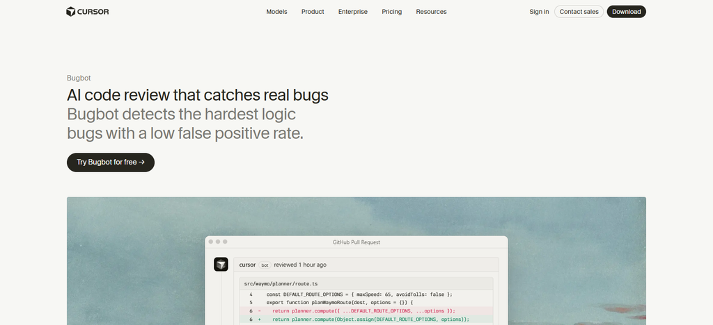Screen dimensions: 713x325
Task: Click the red close dot of the mock window
Action: [x=210, y=242]
